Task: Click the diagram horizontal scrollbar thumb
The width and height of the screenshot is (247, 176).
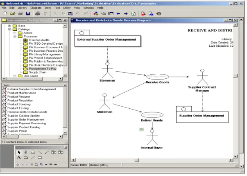Action: pos(137,160)
